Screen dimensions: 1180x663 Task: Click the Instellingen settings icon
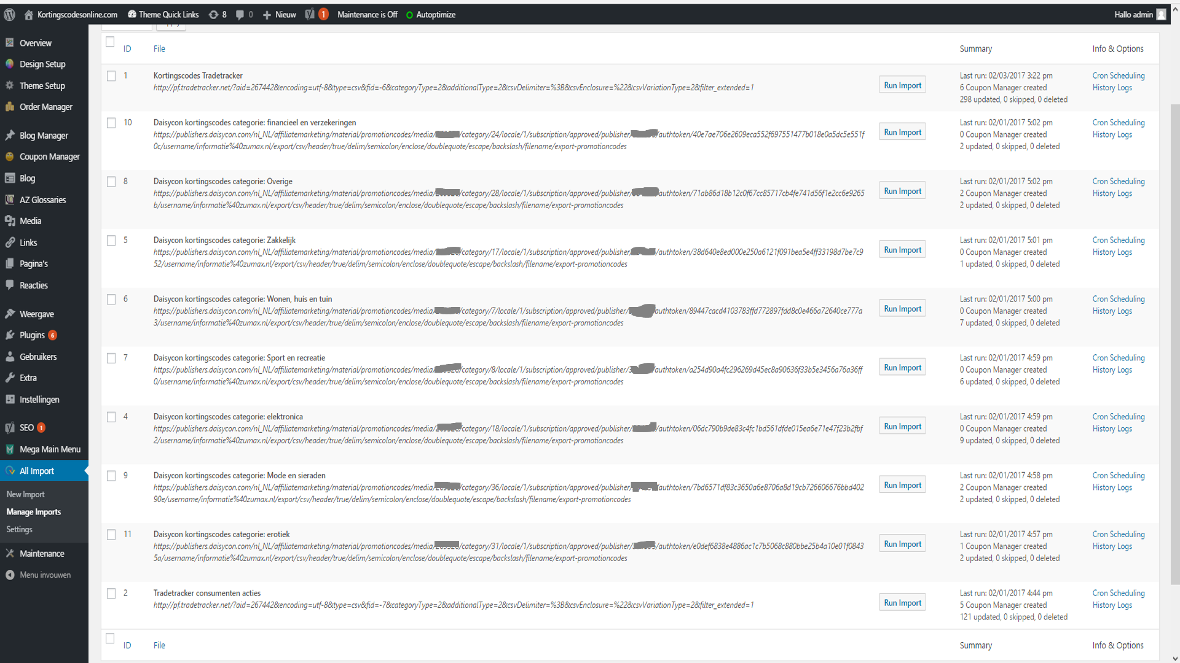click(10, 399)
